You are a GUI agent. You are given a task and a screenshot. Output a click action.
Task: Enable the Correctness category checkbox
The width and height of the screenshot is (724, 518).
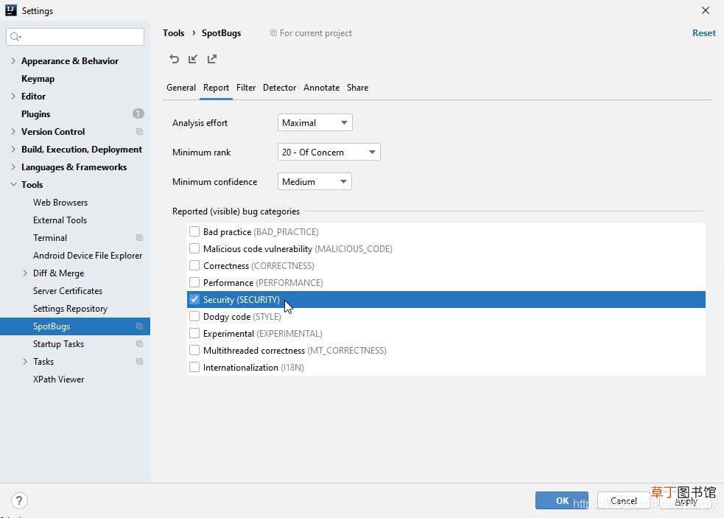[x=194, y=266]
